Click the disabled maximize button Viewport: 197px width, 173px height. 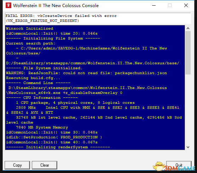tap(170, 5)
